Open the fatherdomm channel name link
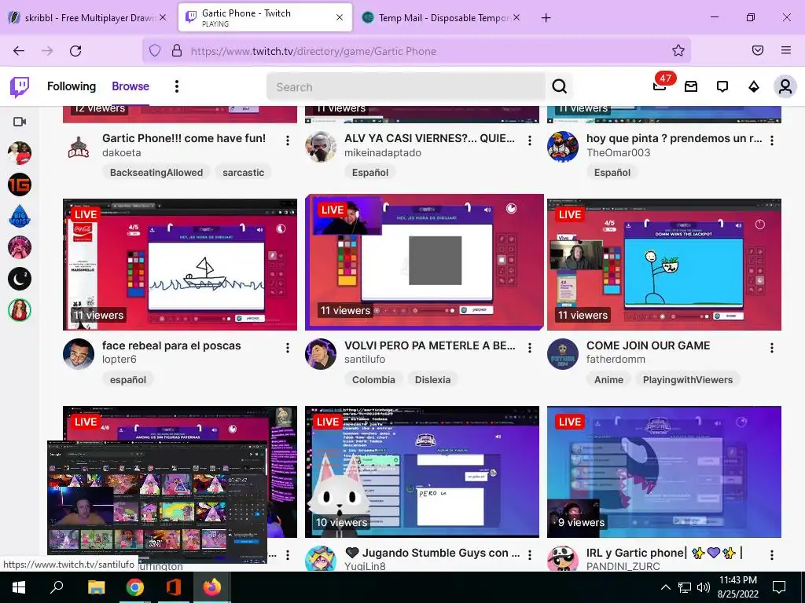805x603 pixels. click(x=616, y=360)
